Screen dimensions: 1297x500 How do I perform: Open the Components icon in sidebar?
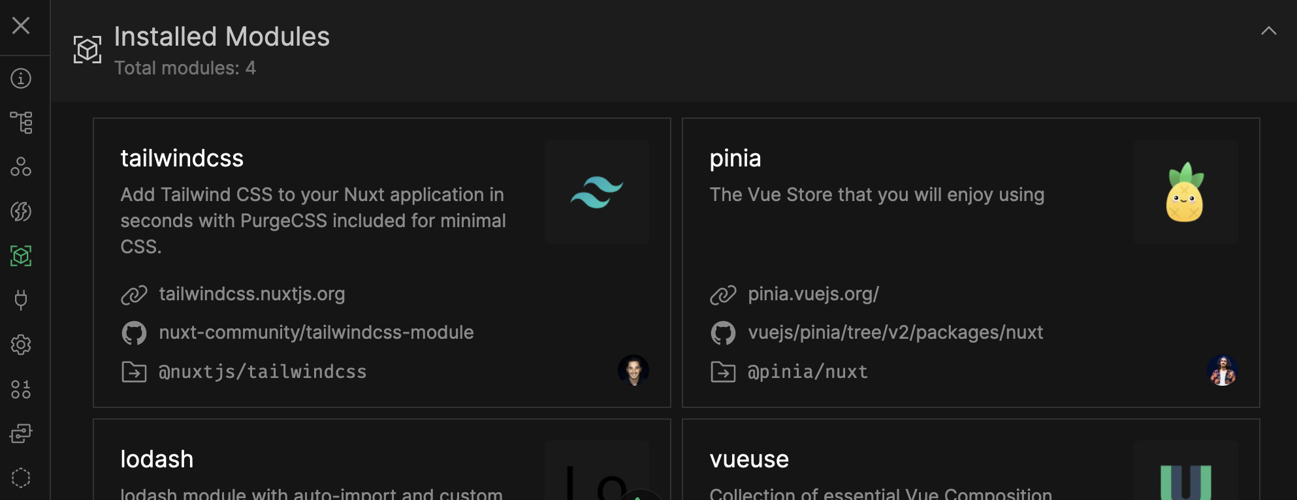click(x=21, y=167)
